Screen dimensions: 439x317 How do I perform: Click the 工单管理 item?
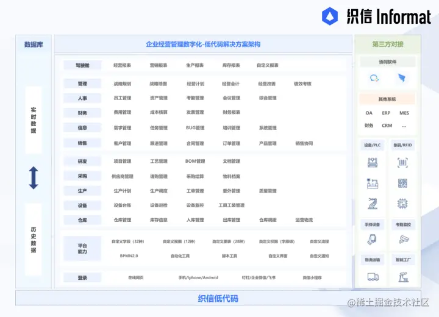click(195, 191)
